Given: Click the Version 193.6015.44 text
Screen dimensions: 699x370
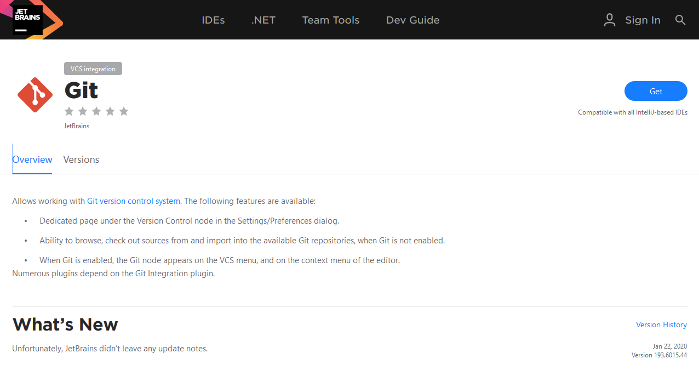Looking at the screenshot, I should coord(659,355).
